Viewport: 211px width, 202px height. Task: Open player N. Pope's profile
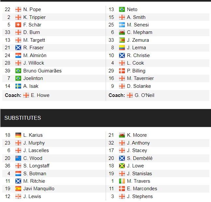[32, 9]
